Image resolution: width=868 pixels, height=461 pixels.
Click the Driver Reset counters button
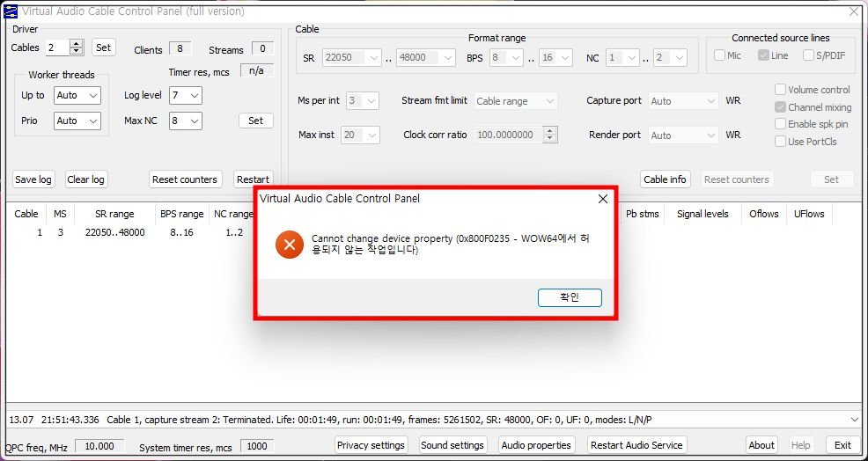click(x=185, y=179)
